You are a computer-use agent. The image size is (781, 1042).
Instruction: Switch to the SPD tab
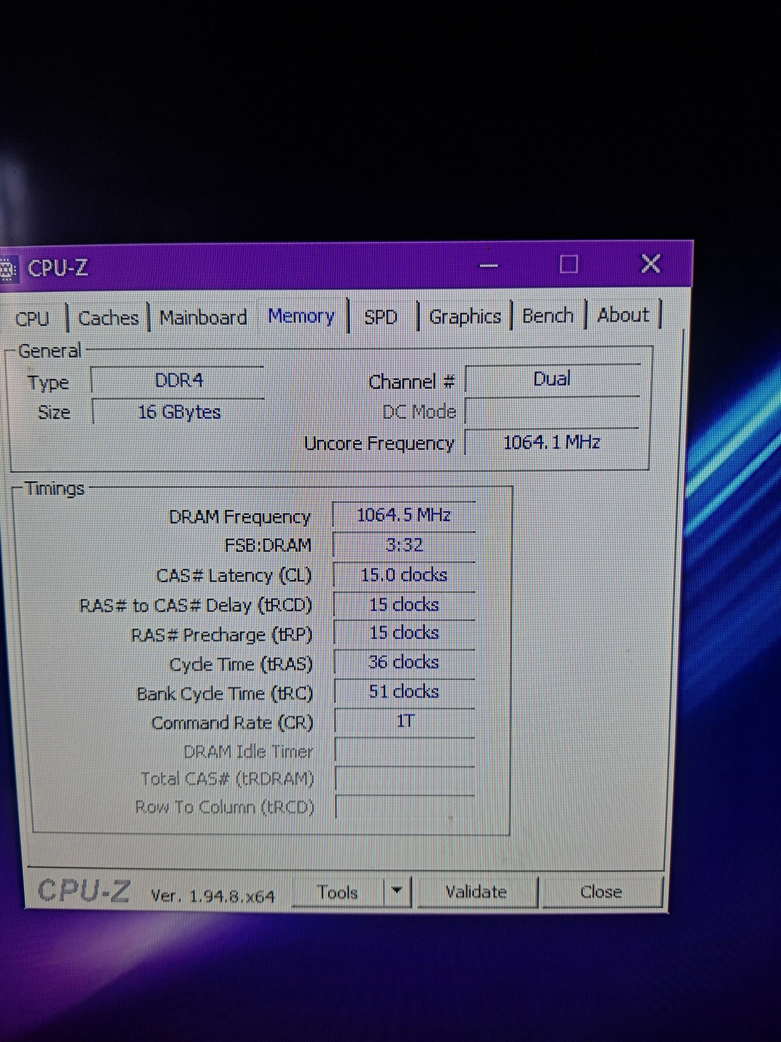coord(381,317)
